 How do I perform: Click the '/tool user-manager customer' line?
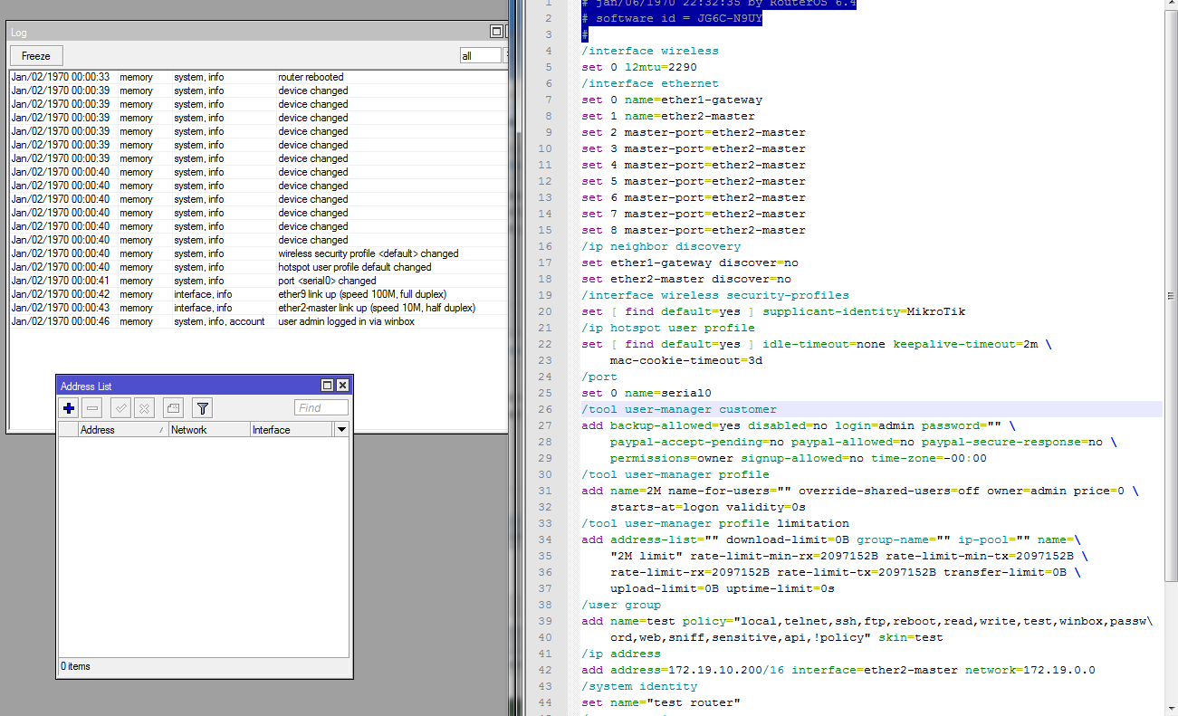coord(679,409)
